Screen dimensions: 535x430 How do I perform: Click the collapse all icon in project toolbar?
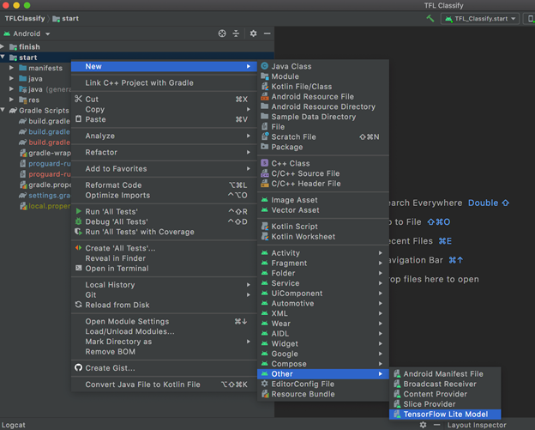pyautogui.click(x=237, y=33)
